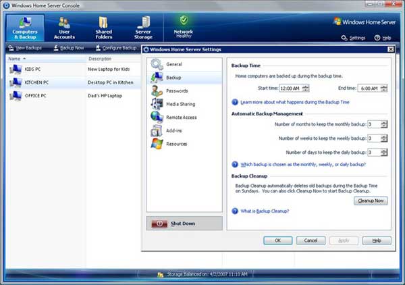The width and height of the screenshot is (405, 285).
Task: Click the Storage Balanced status bar icon
Action: click(x=161, y=274)
